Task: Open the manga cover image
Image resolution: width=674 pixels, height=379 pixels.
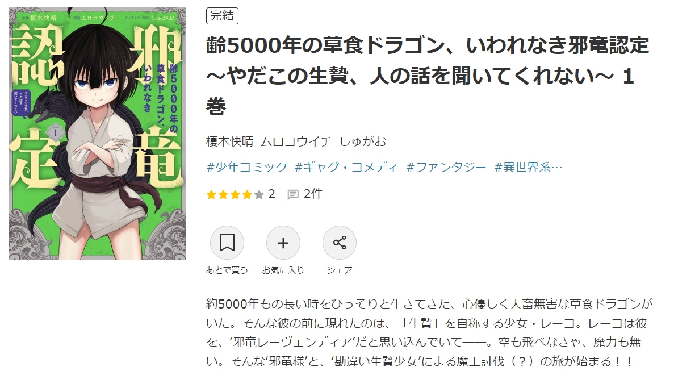Action: [97, 134]
